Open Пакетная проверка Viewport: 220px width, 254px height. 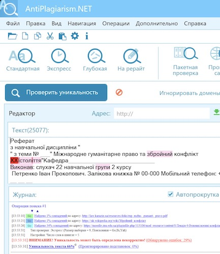point(185,61)
